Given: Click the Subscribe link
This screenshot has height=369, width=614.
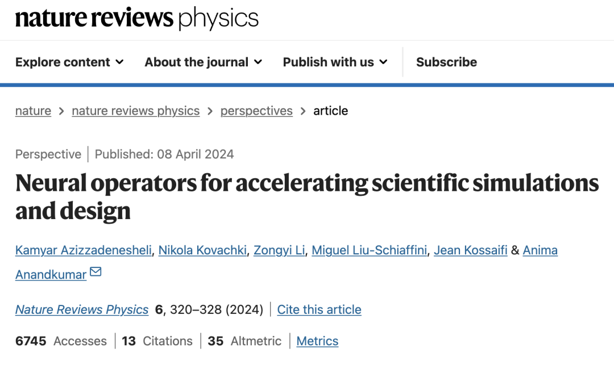Looking at the screenshot, I should coord(446,62).
